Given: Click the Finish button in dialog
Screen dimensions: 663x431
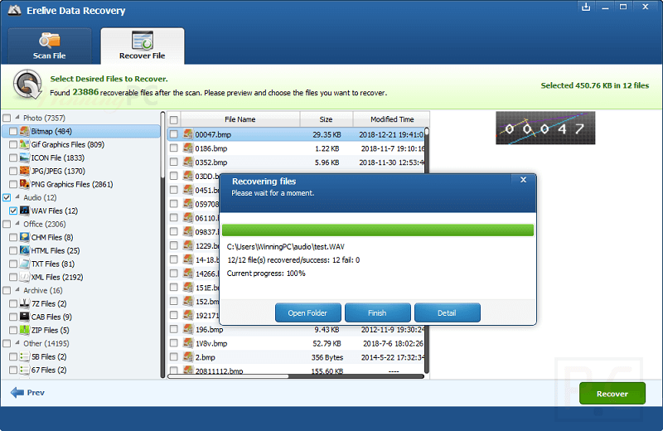Looking at the screenshot, I should pyautogui.click(x=378, y=312).
